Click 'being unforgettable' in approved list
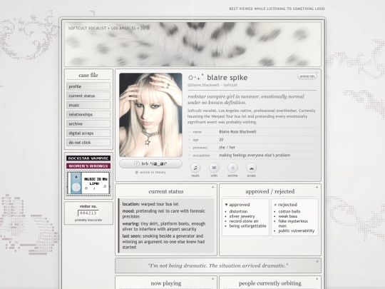The image size is (385, 289). tap(247, 226)
